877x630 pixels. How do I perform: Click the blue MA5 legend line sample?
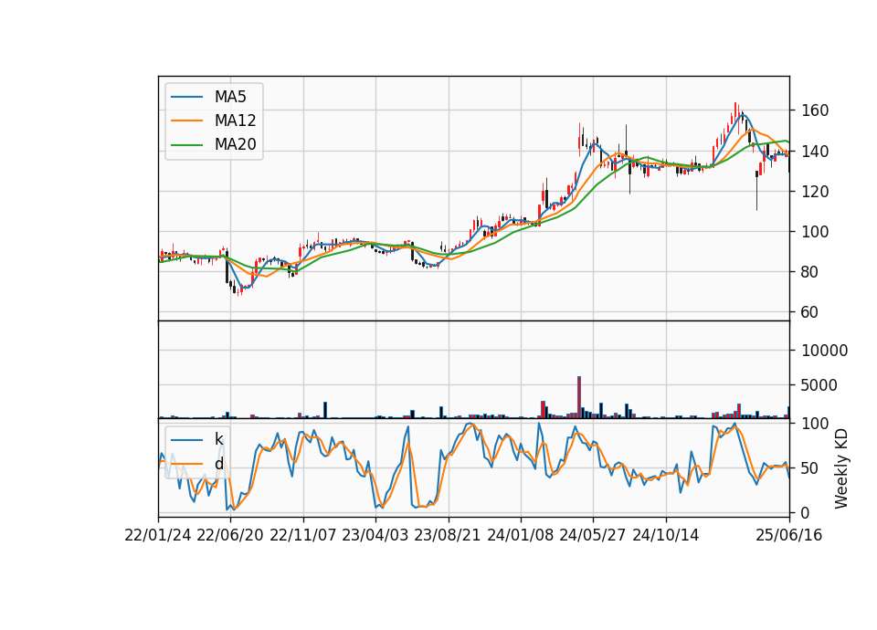186,98
